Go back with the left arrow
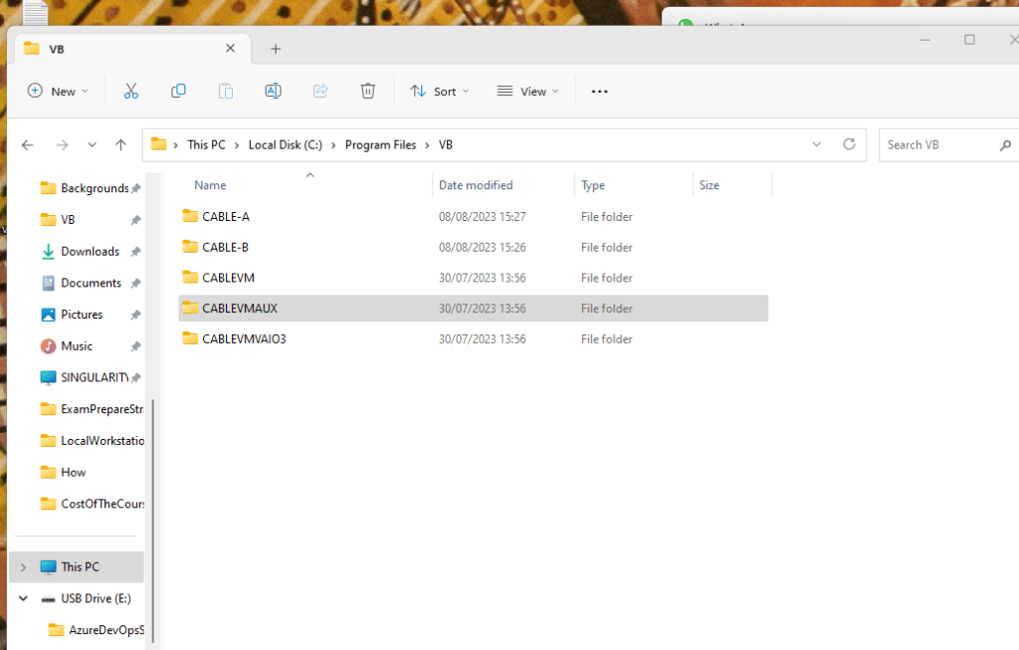The image size is (1019, 650). coord(27,145)
